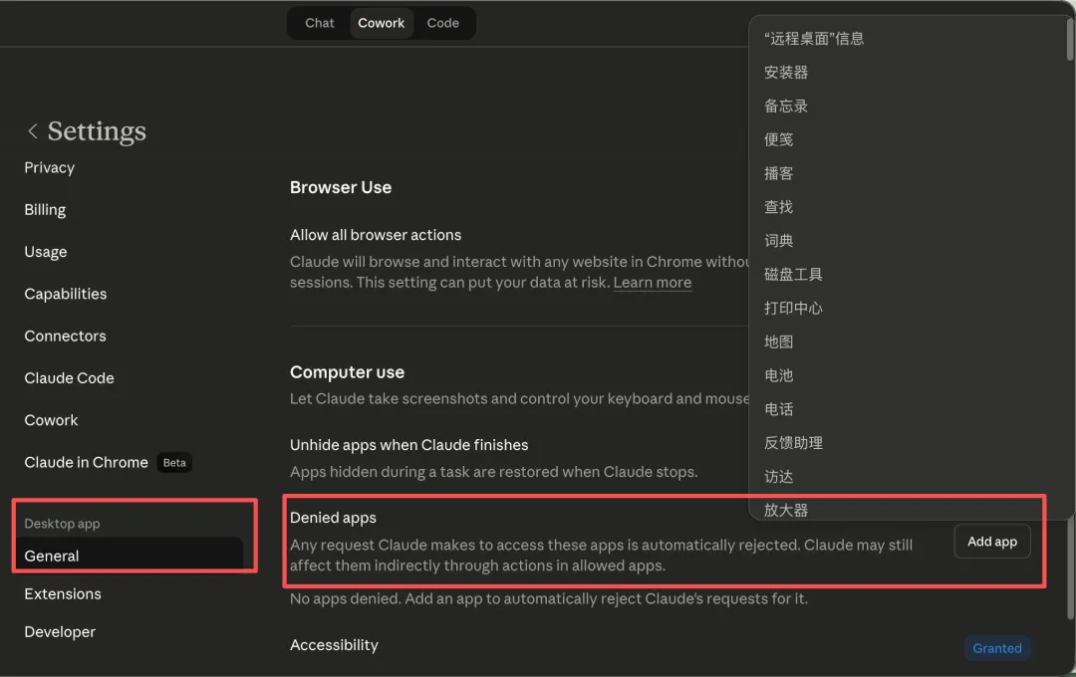Click Unhide apps when Claude finishes label
Screen dimensions: 1076x677
point(409,444)
